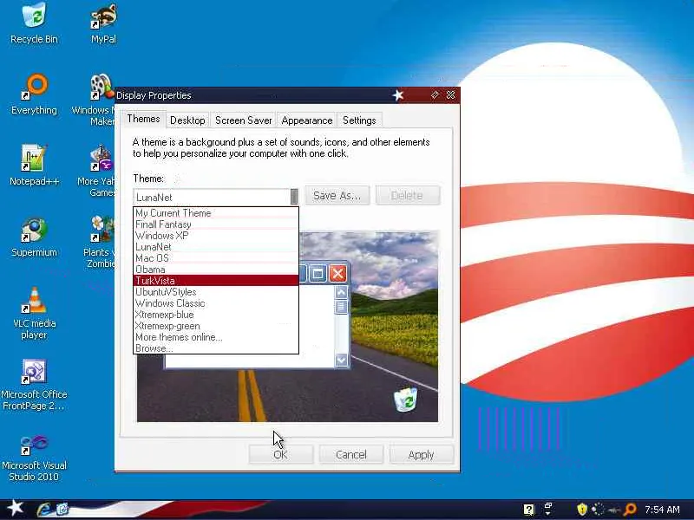Image resolution: width=694 pixels, height=520 pixels.
Task: Select the Windows Classic theme
Action: pyautogui.click(x=216, y=303)
